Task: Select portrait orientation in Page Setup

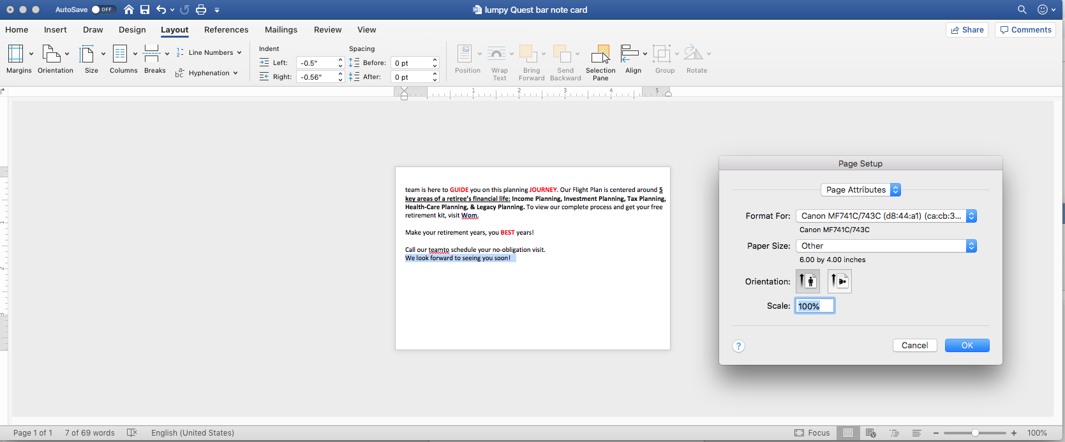Action: click(x=808, y=281)
